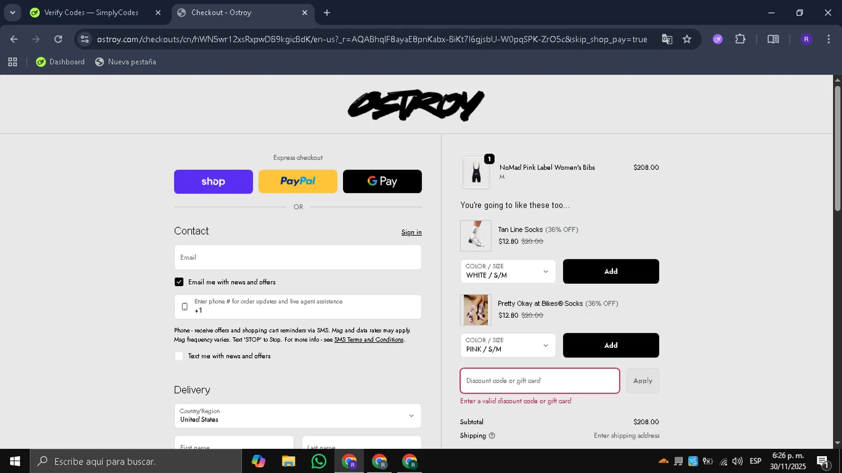842x473 pixels.
Task: Open the Country/Region dropdown
Action: pyautogui.click(x=298, y=416)
